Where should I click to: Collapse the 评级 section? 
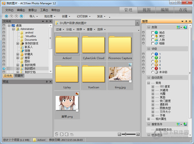(149, 49)
